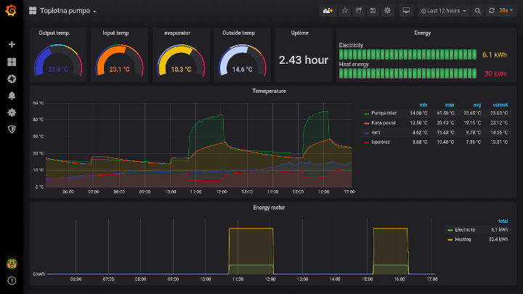Open dashboard settings gear in top bar

[387, 11]
